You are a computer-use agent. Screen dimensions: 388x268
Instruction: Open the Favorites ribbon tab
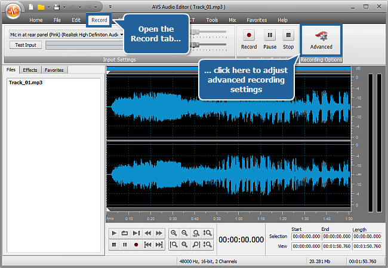[257, 20]
